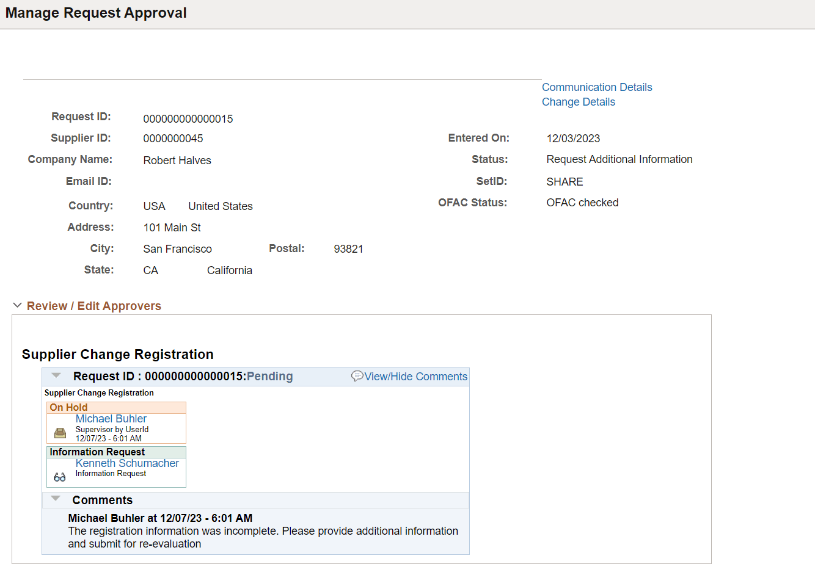This screenshot has width=815, height=575.
Task: Click the On Hold status header
Action: (x=68, y=407)
